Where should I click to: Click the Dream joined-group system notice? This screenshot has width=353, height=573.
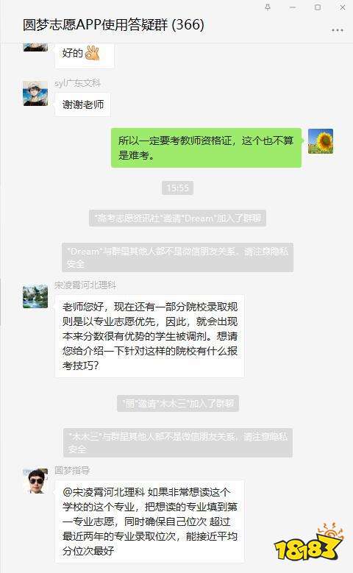click(x=177, y=218)
